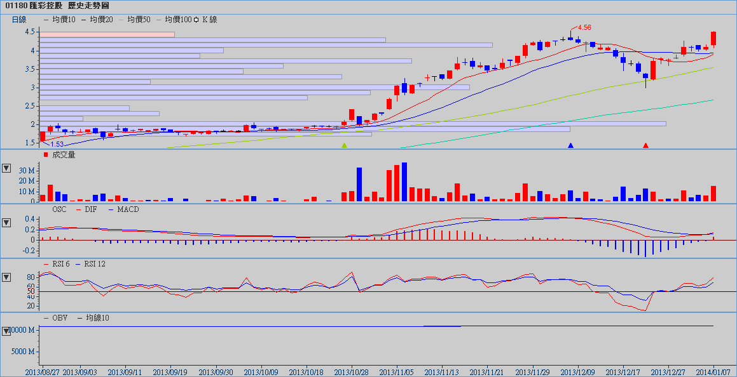This screenshot has height=377, width=737.
Task: Click the blue triangle signal marker
Action: (x=570, y=146)
